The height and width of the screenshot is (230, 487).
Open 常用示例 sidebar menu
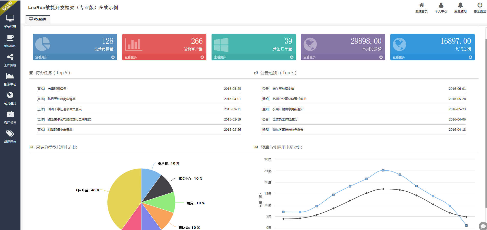tap(10, 137)
